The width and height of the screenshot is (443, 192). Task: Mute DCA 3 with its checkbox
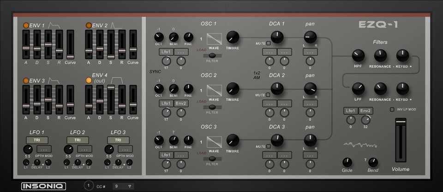click(268, 146)
